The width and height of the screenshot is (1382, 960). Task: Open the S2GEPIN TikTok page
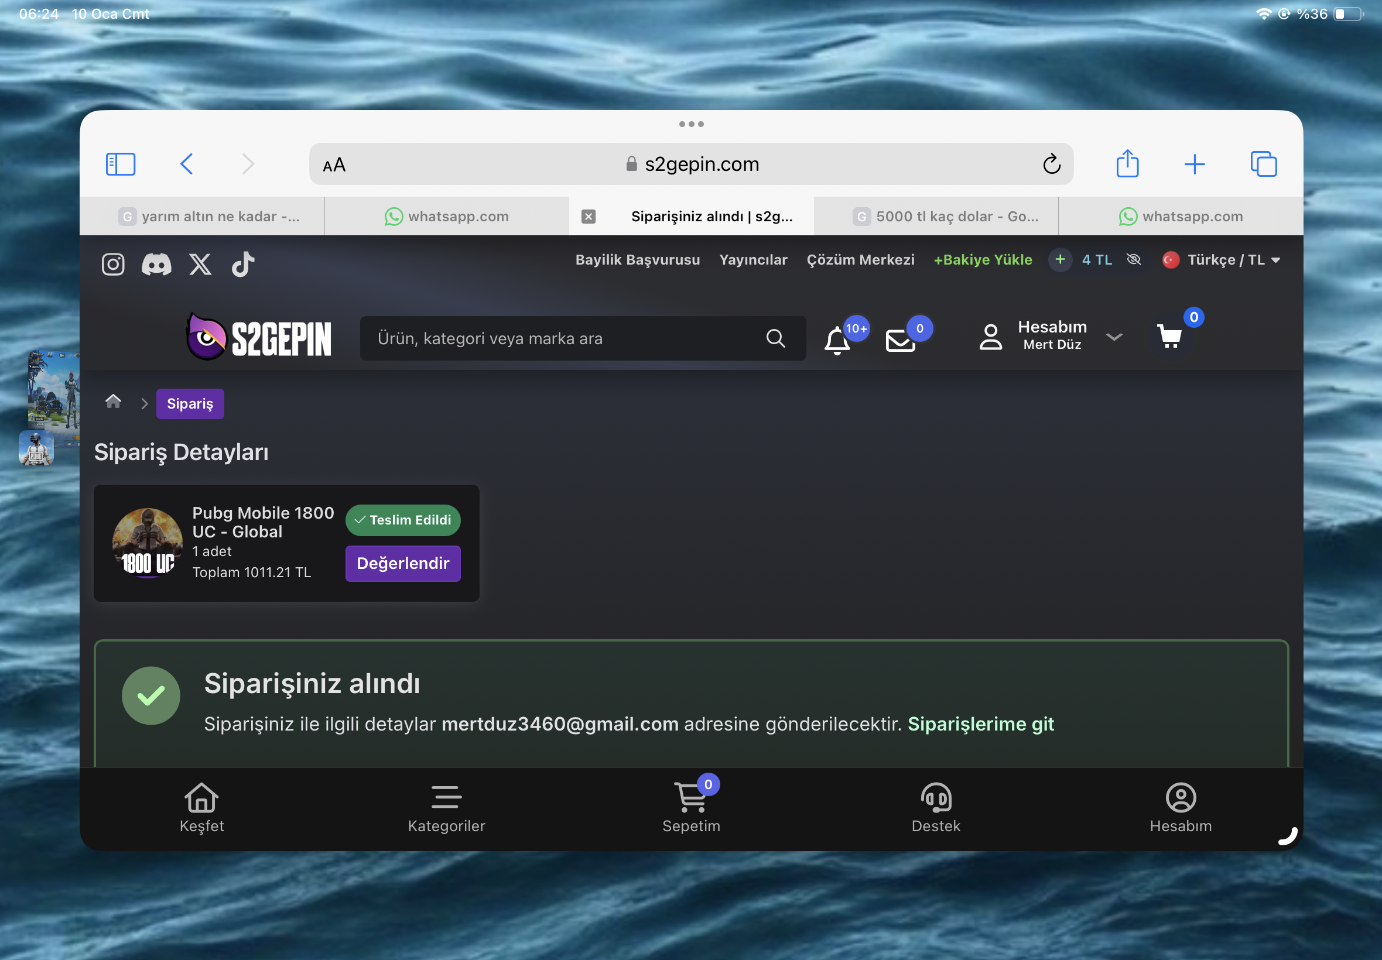pos(243,264)
